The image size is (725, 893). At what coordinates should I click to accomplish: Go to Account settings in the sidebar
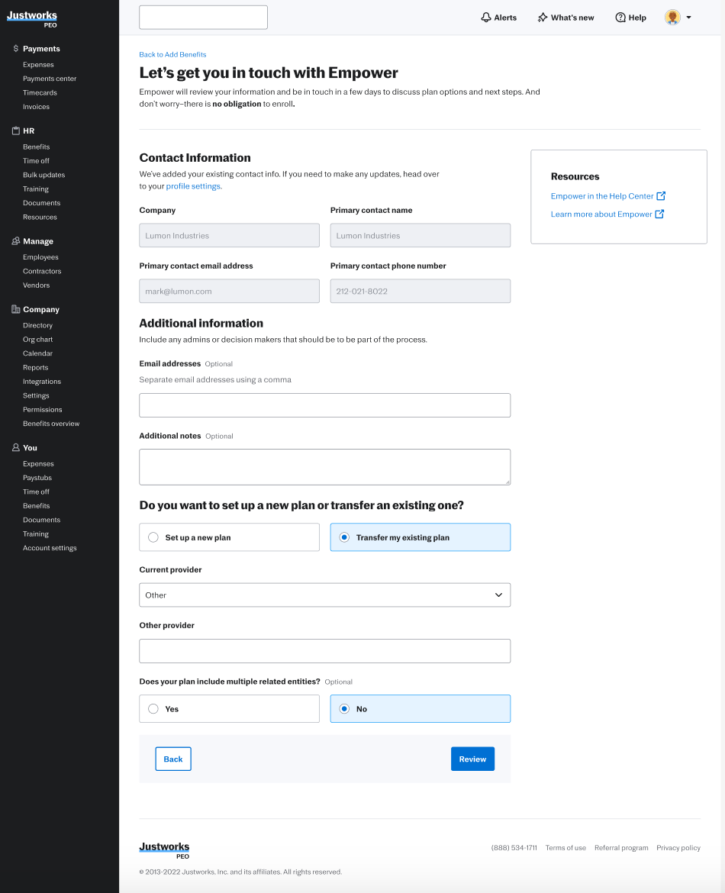pos(50,548)
